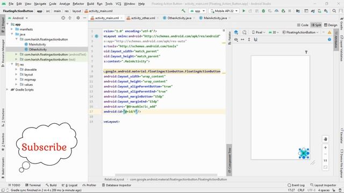Collapse all in Project panel toolbar
Viewport: 344px width, 193px height.
point(70,18)
